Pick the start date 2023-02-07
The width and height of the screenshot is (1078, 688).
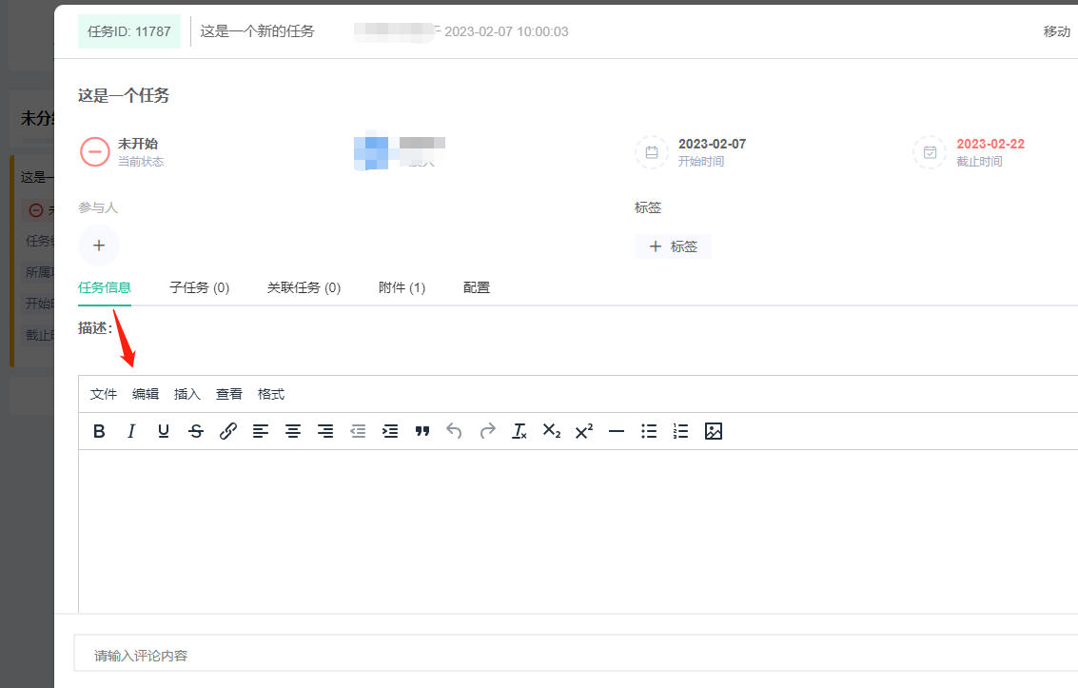[712, 145]
